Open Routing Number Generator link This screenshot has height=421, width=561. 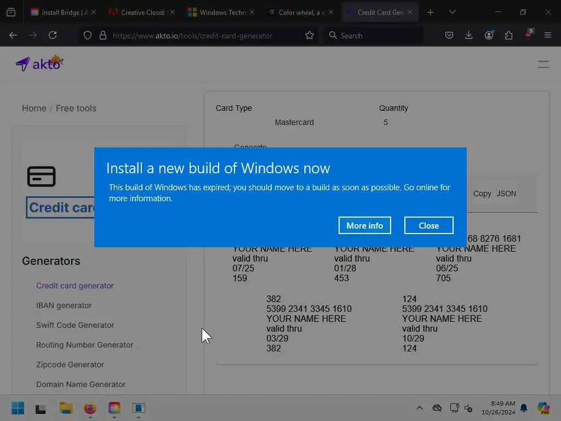[84, 345]
